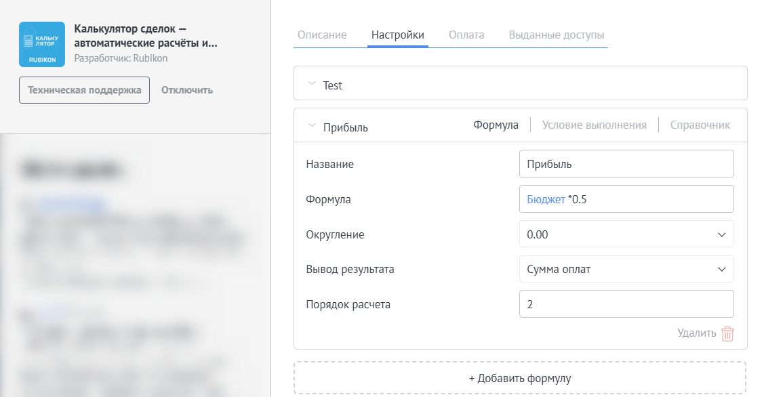The width and height of the screenshot is (766, 397).
Task: Click + Добавить формулу button
Action: pos(520,378)
